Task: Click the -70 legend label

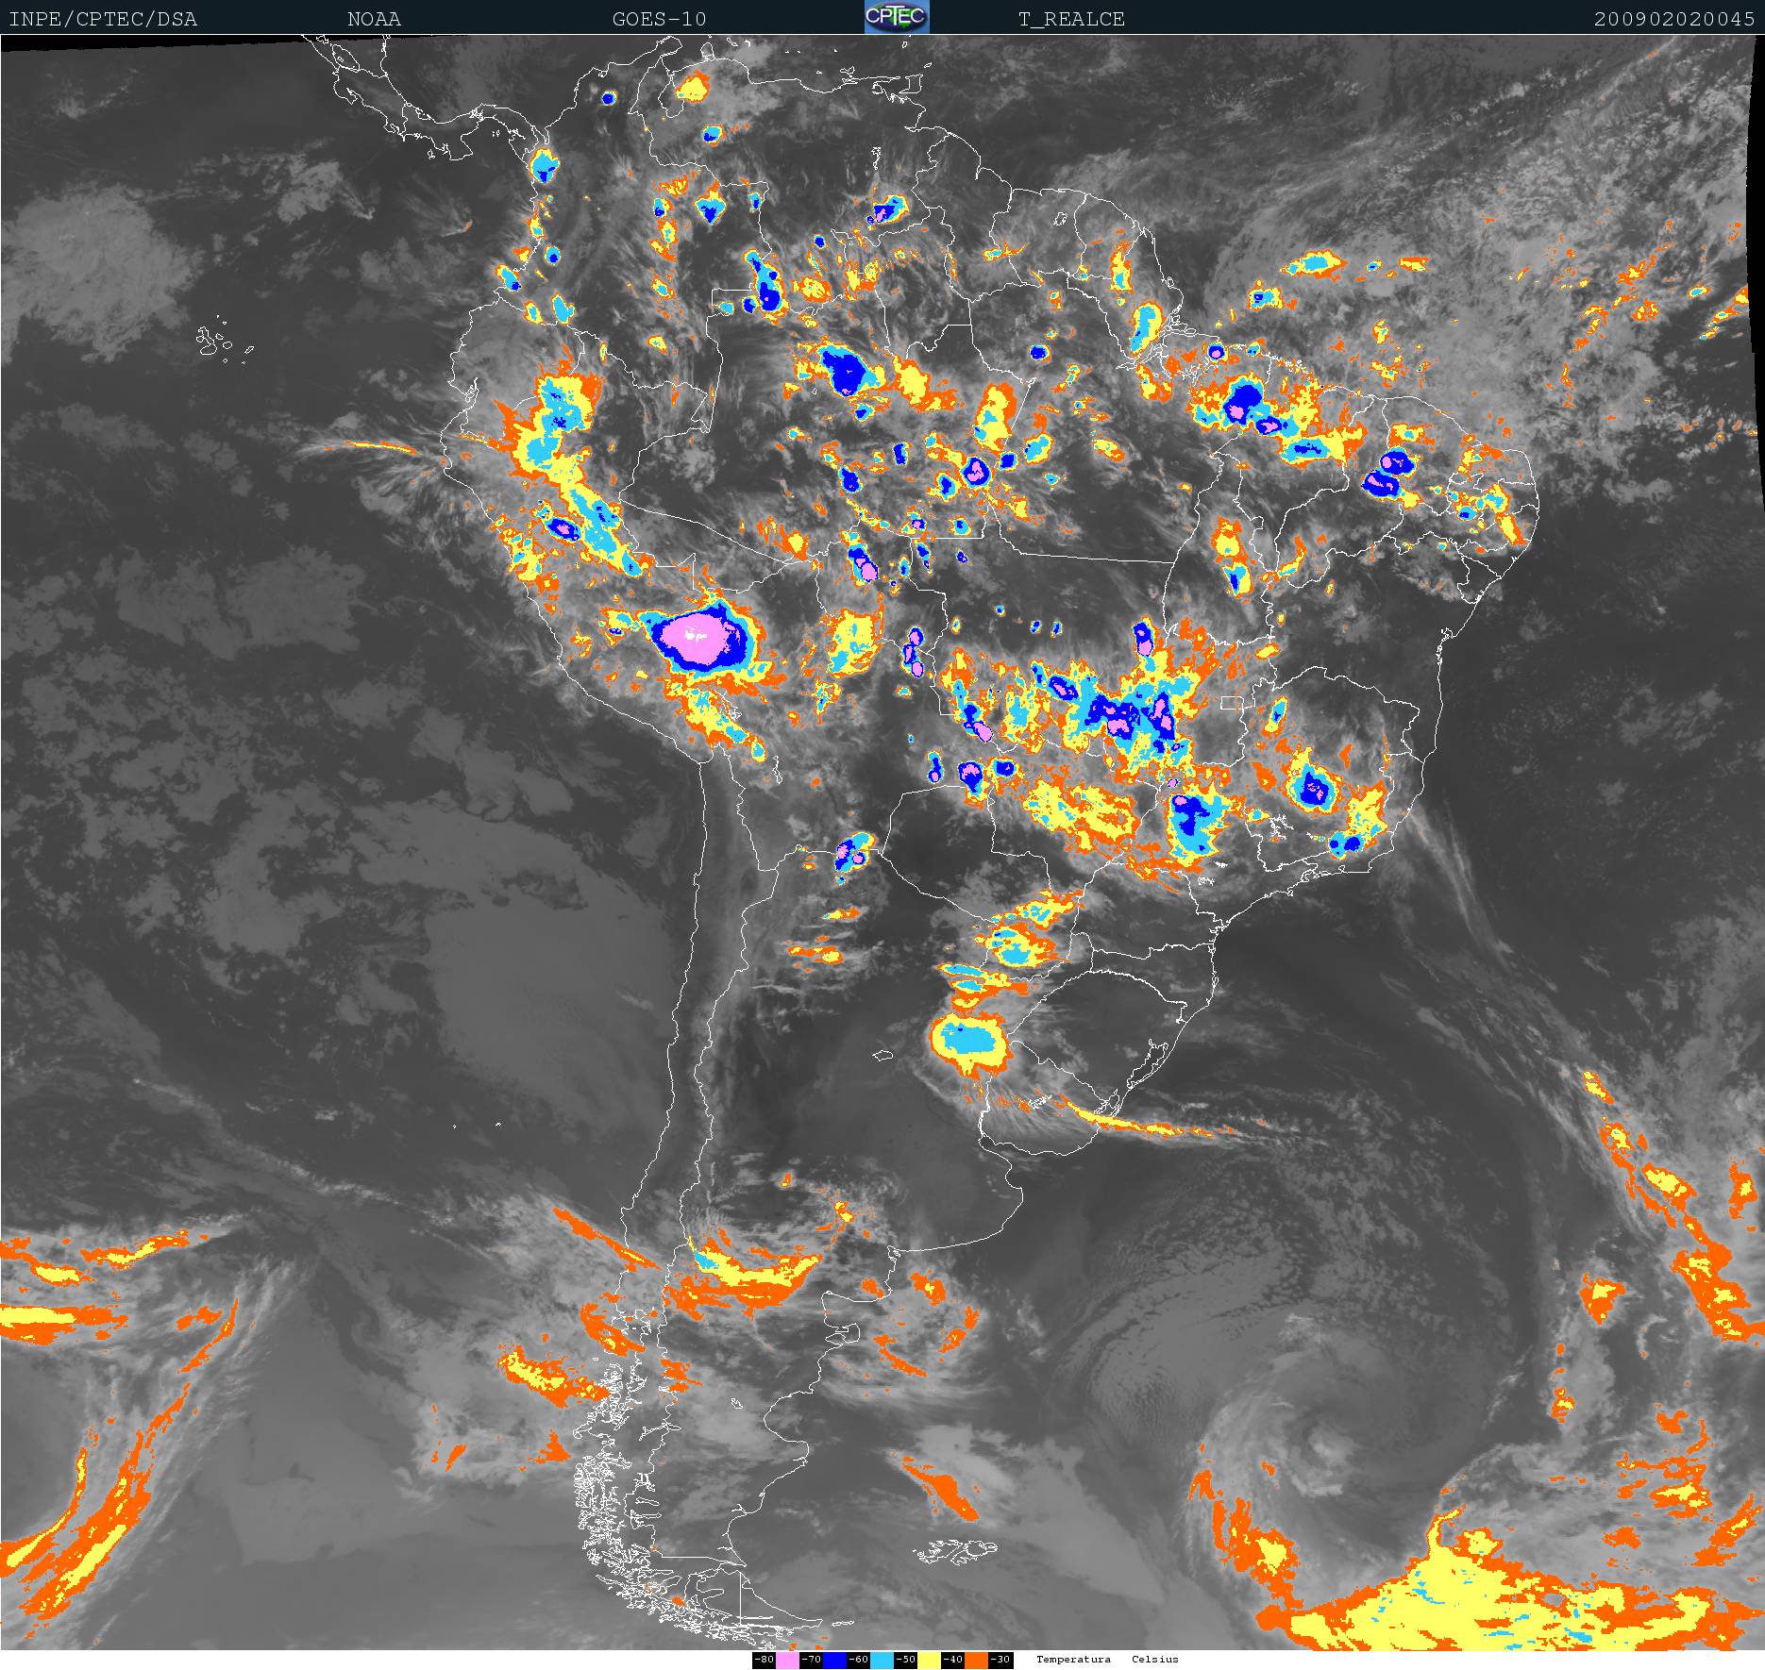Action: tap(811, 1660)
